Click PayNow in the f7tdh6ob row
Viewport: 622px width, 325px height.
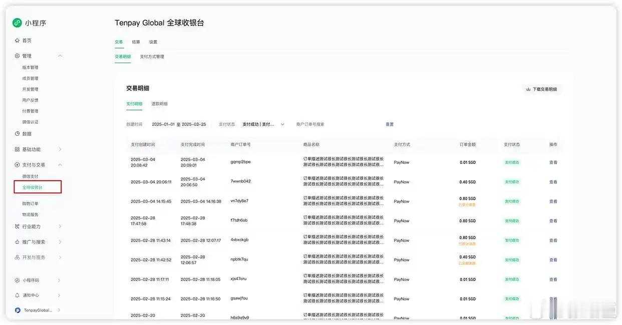point(402,221)
